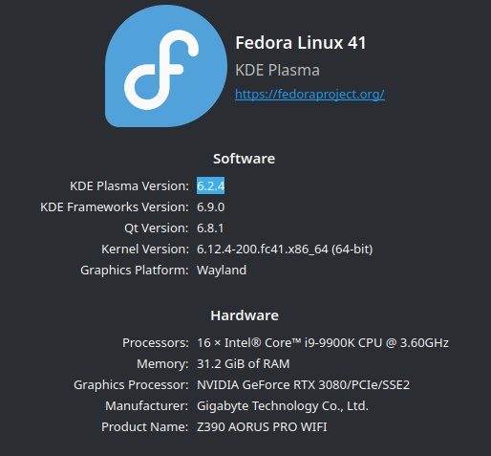Open the fedoraproject.org link
This screenshot has width=491, height=456.
tap(310, 94)
